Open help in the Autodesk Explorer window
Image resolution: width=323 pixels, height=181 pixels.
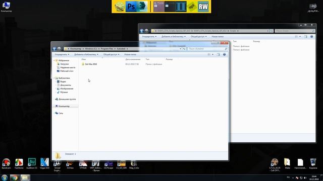click(x=224, y=54)
